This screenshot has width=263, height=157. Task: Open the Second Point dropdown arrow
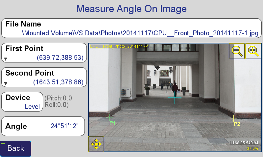click(x=6, y=83)
